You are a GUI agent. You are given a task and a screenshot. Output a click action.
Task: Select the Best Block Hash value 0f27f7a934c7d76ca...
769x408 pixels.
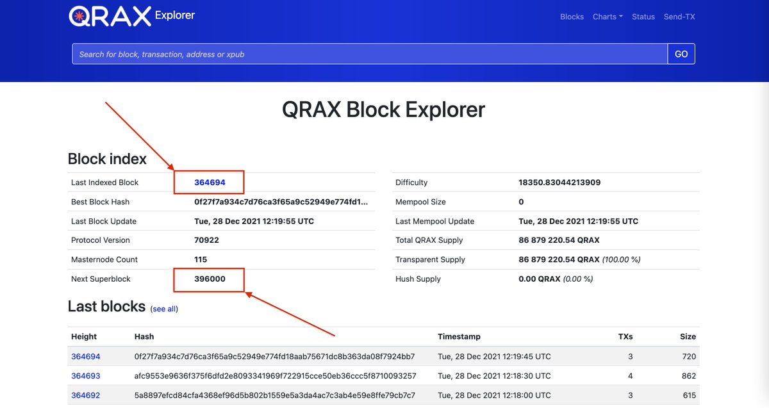[281, 202]
